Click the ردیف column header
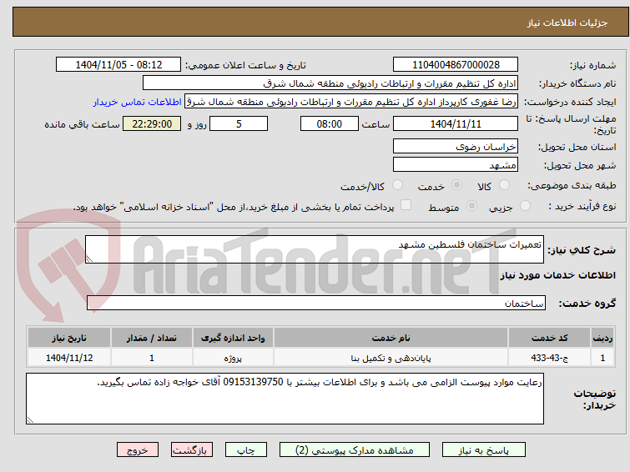Image resolution: width=630 pixels, height=472 pixels. pos(602,338)
